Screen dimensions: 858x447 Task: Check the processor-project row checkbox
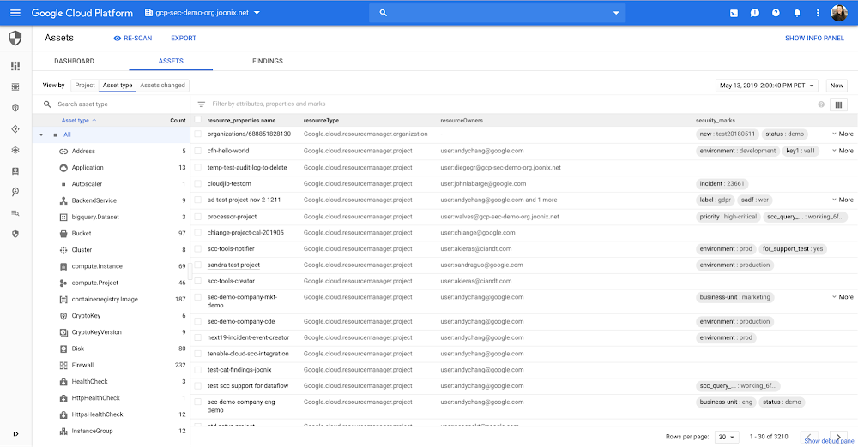[x=198, y=217]
